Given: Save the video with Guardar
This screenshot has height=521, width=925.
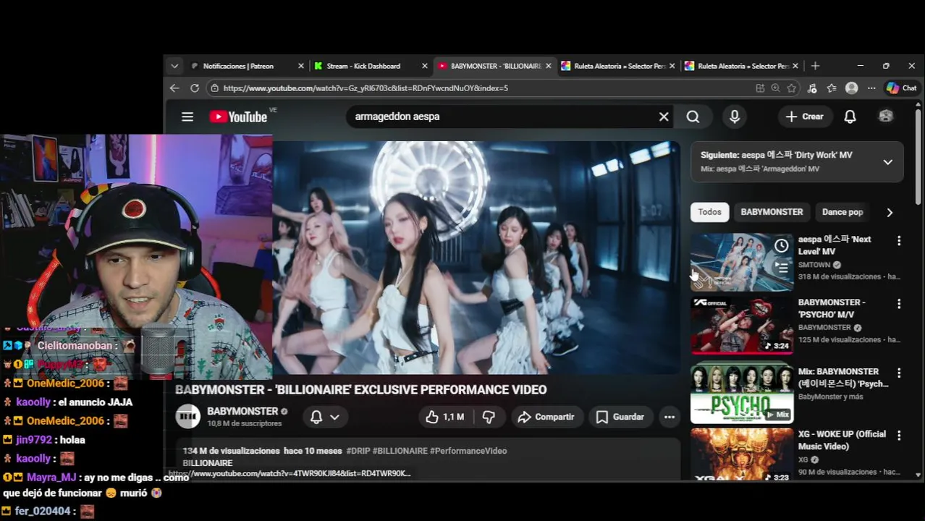Looking at the screenshot, I should 620,417.
